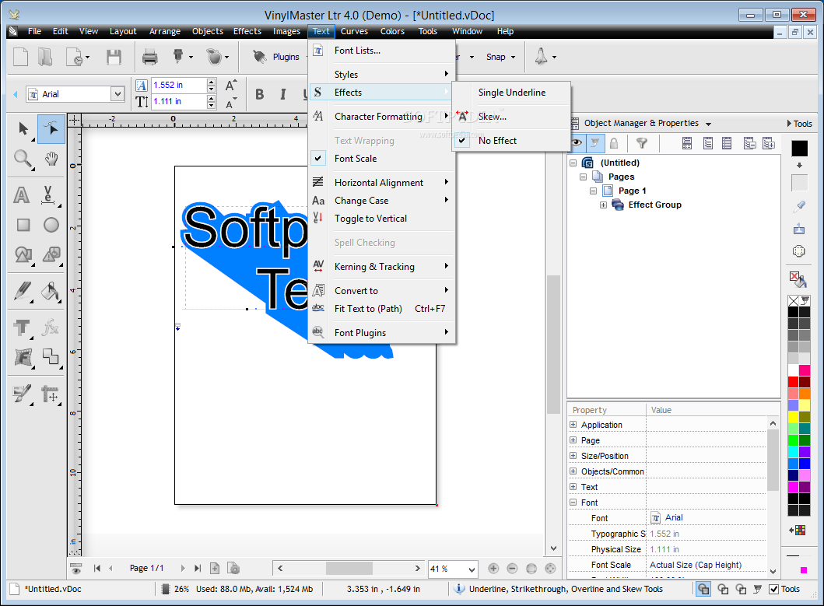Go to the first page
This screenshot has width=824, height=606.
97,568
